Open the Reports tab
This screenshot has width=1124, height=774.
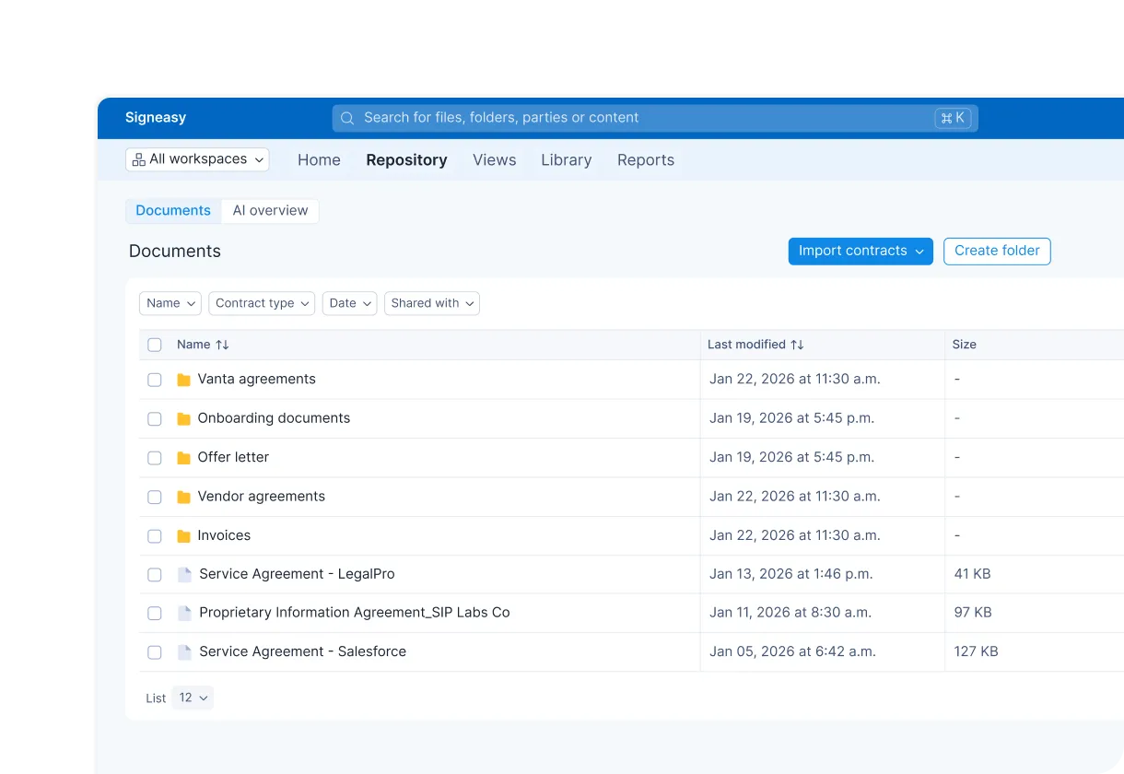click(646, 159)
